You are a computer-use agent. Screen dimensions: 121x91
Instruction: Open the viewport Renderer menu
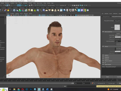tap(26, 14)
